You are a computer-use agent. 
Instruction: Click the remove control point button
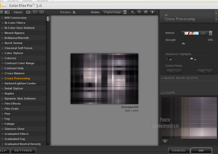point(174,71)
